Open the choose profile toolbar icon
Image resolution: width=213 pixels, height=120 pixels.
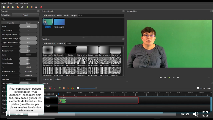[32, 7]
